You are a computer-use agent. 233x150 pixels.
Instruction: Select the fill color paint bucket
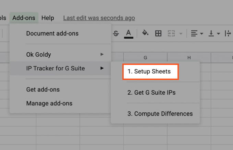[x=145, y=33]
